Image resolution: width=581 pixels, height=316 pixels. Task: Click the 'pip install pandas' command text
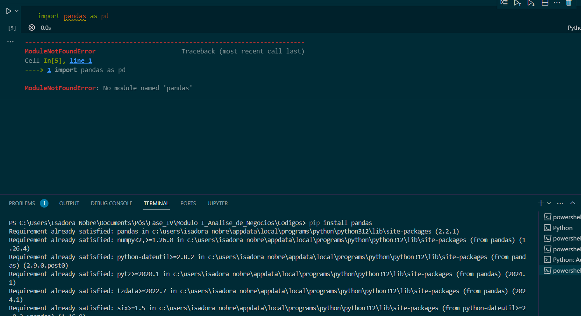click(x=341, y=223)
